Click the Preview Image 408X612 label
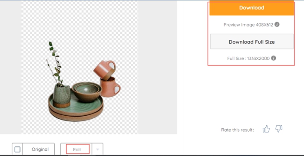 [248, 25]
